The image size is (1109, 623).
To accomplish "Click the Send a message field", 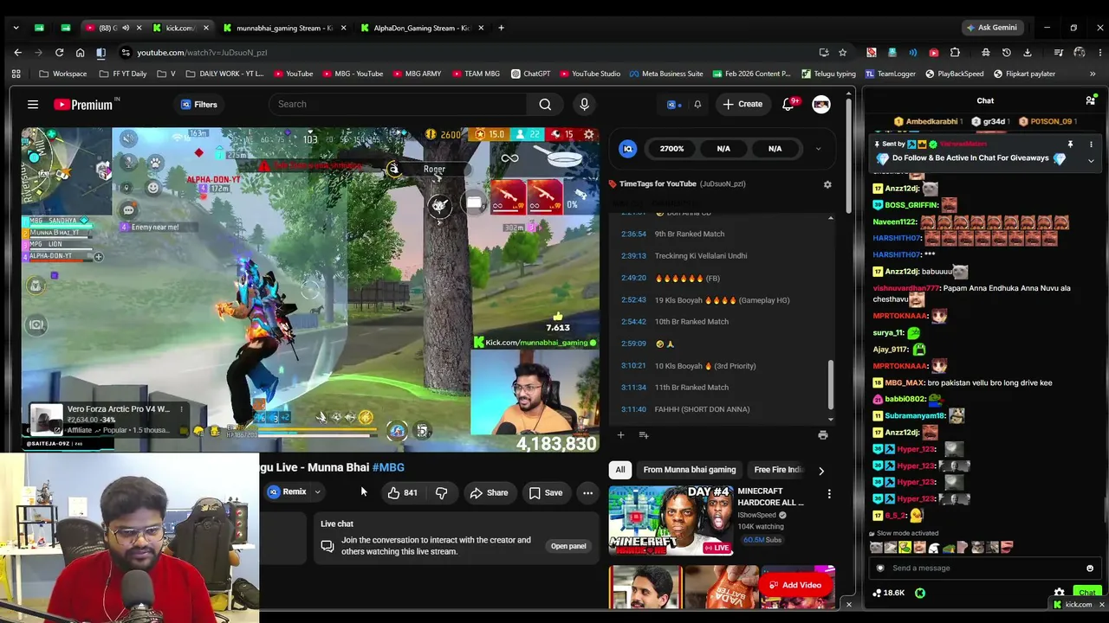I will [985, 568].
